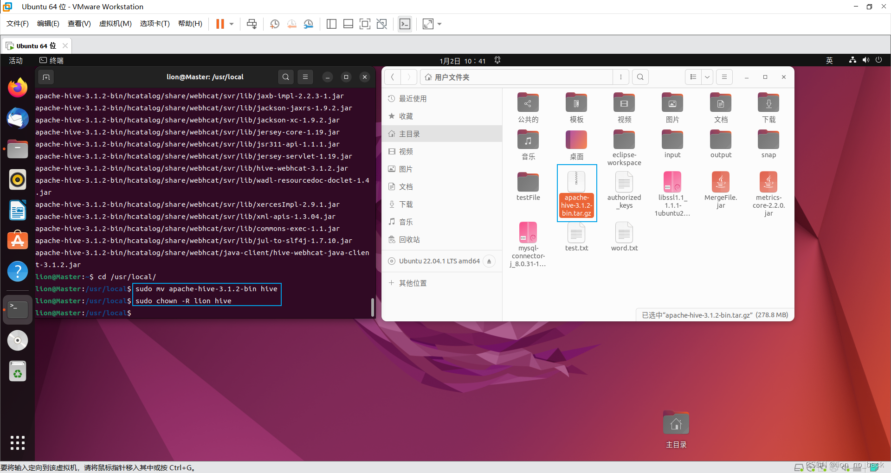Toggle the thumbnail bar view icon
Image resolution: width=891 pixels, height=473 pixels.
point(348,24)
